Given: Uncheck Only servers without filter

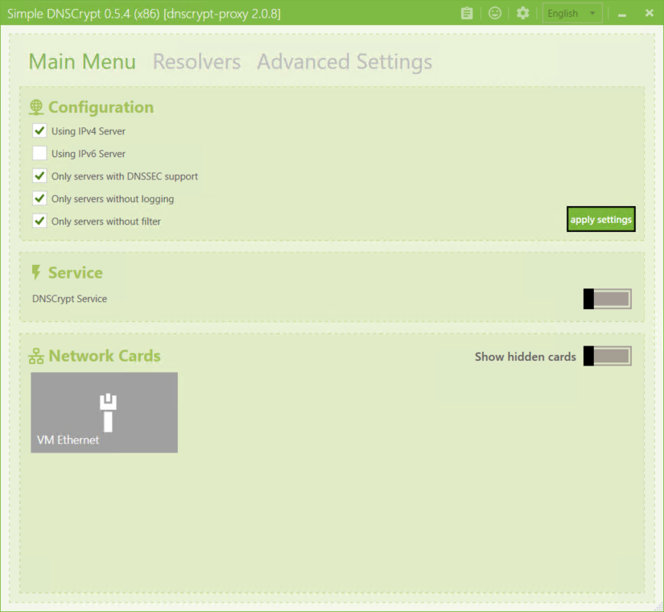Looking at the screenshot, I should 39,221.
